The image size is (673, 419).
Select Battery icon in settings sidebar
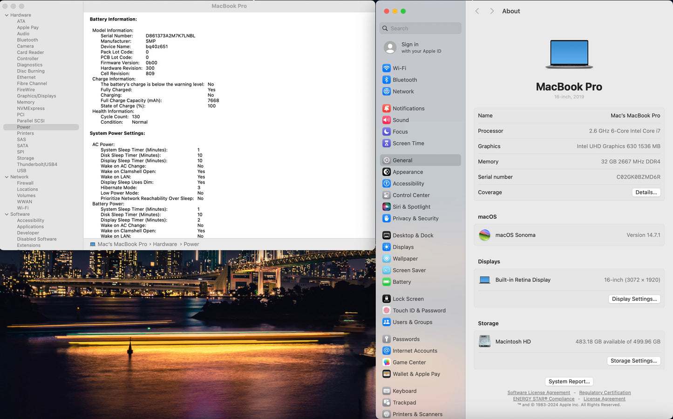click(387, 282)
